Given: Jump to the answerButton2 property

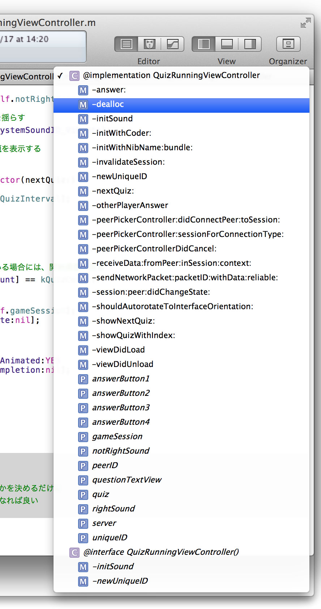Looking at the screenshot, I should click(x=181, y=393).
